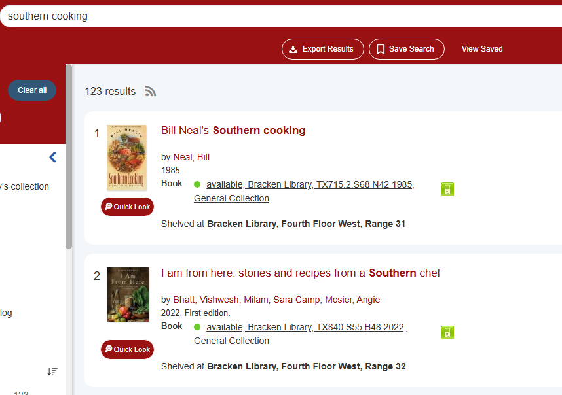Select author link Neal, Bill
Image resolution: width=562 pixels, height=395 pixels.
[191, 157]
